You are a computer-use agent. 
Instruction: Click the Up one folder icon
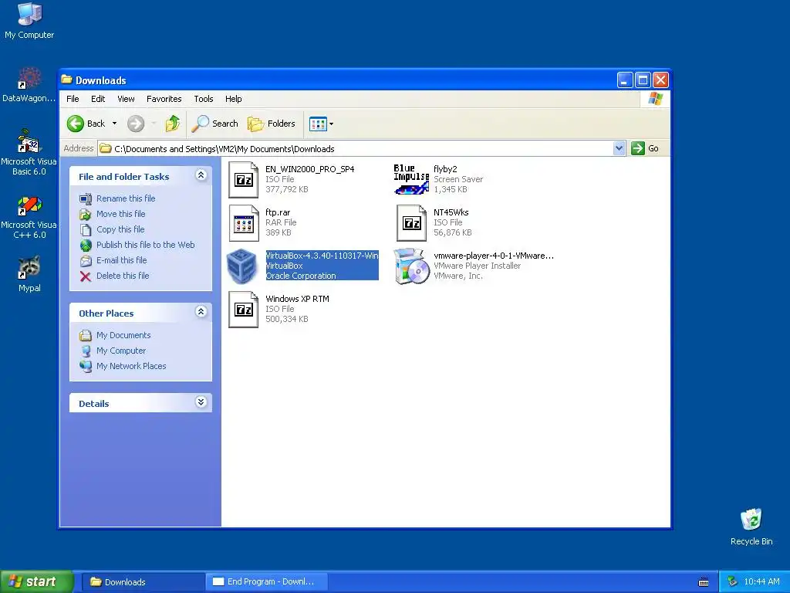[x=172, y=124]
